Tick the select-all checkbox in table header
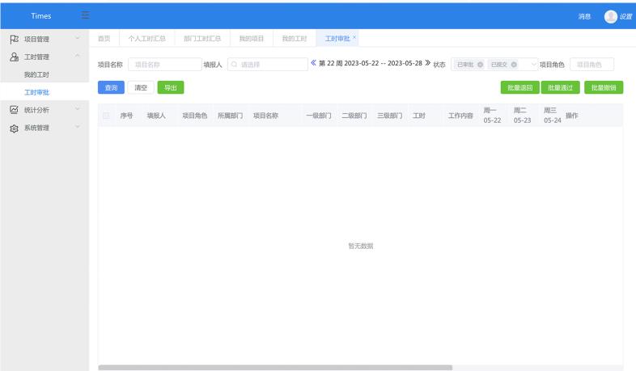The width and height of the screenshot is (636, 371). [x=106, y=116]
